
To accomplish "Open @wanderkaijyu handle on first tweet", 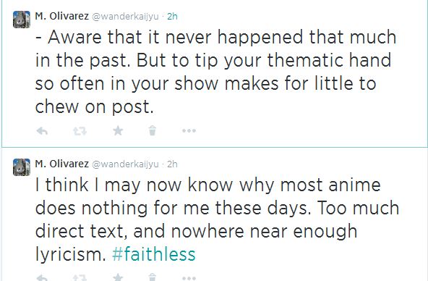I will coord(125,17).
